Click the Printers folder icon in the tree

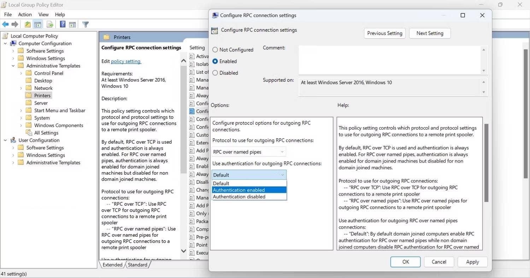pos(29,96)
